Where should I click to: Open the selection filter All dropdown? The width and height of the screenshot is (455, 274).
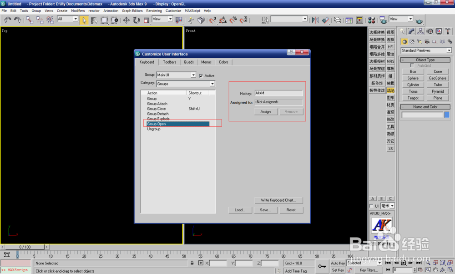[68, 19]
